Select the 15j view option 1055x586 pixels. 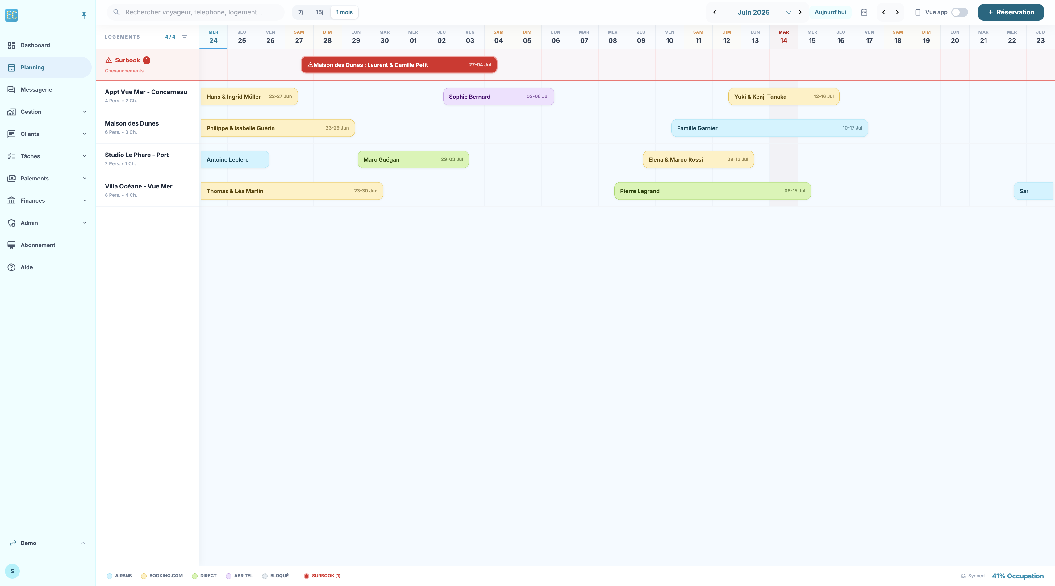[319, 12]
